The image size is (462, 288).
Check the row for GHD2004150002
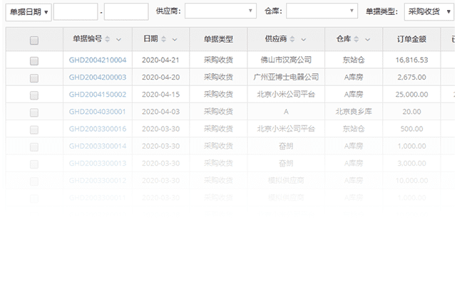tap(34, 95)
